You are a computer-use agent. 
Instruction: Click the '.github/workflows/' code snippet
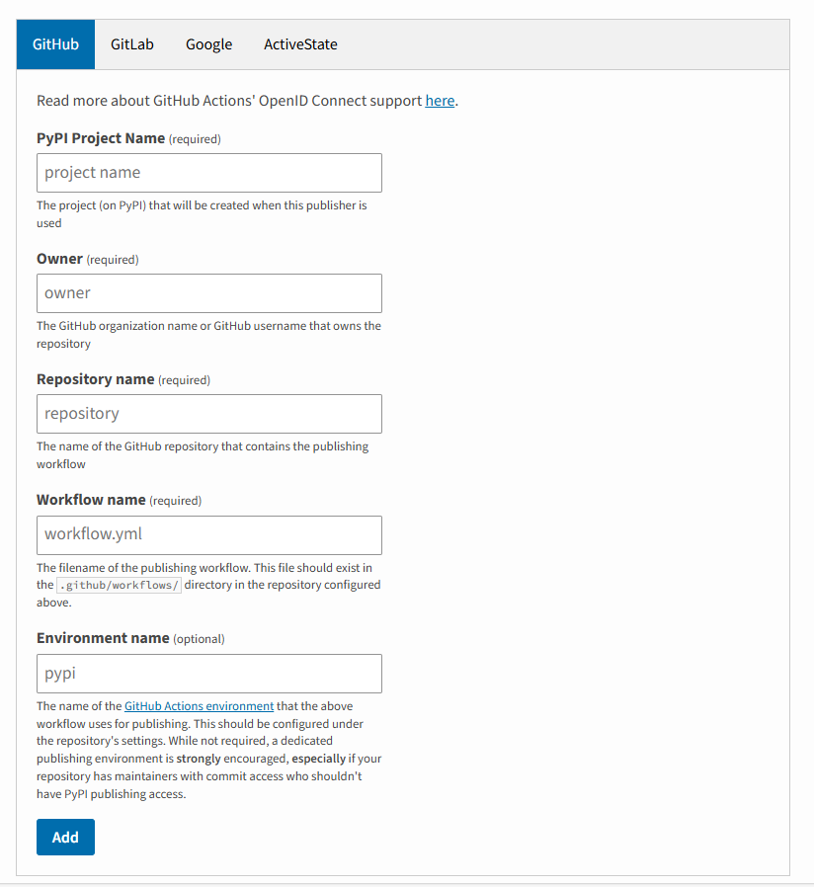(119, 585)
